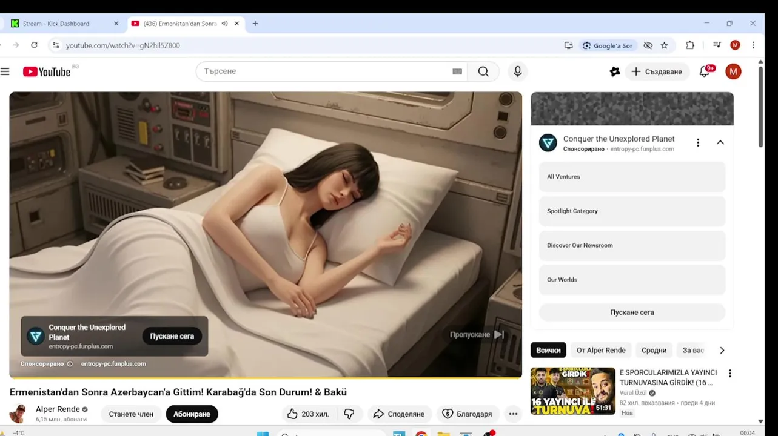Click Пускане сега in side ad panel

[x=632, y=312]
